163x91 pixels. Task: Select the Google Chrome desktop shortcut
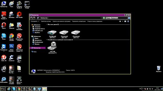[11, 37]
